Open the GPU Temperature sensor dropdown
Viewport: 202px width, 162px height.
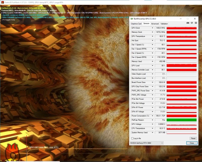coord(153,36)
